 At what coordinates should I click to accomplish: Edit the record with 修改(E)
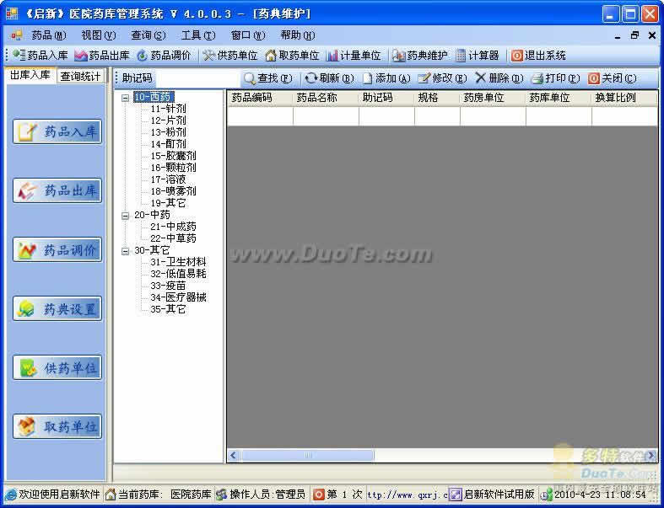pyautogui.click(x=442, y=78)
